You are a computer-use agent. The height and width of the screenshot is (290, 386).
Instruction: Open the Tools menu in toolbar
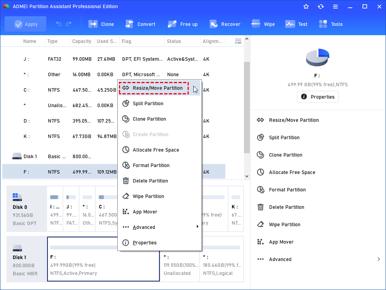pos(331,24)
